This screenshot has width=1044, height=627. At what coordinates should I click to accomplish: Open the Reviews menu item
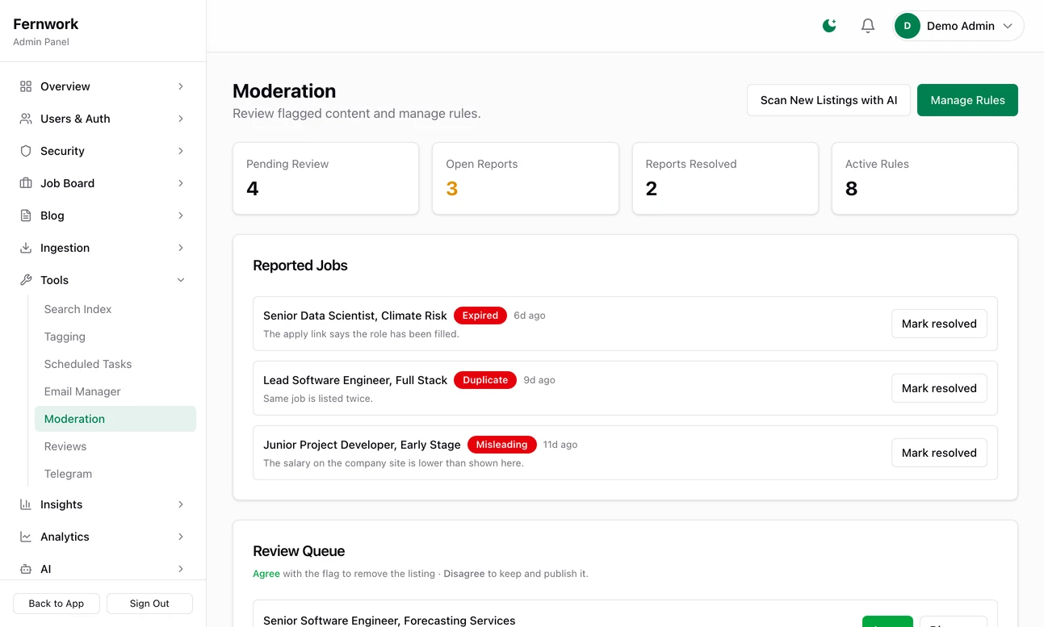115,446
